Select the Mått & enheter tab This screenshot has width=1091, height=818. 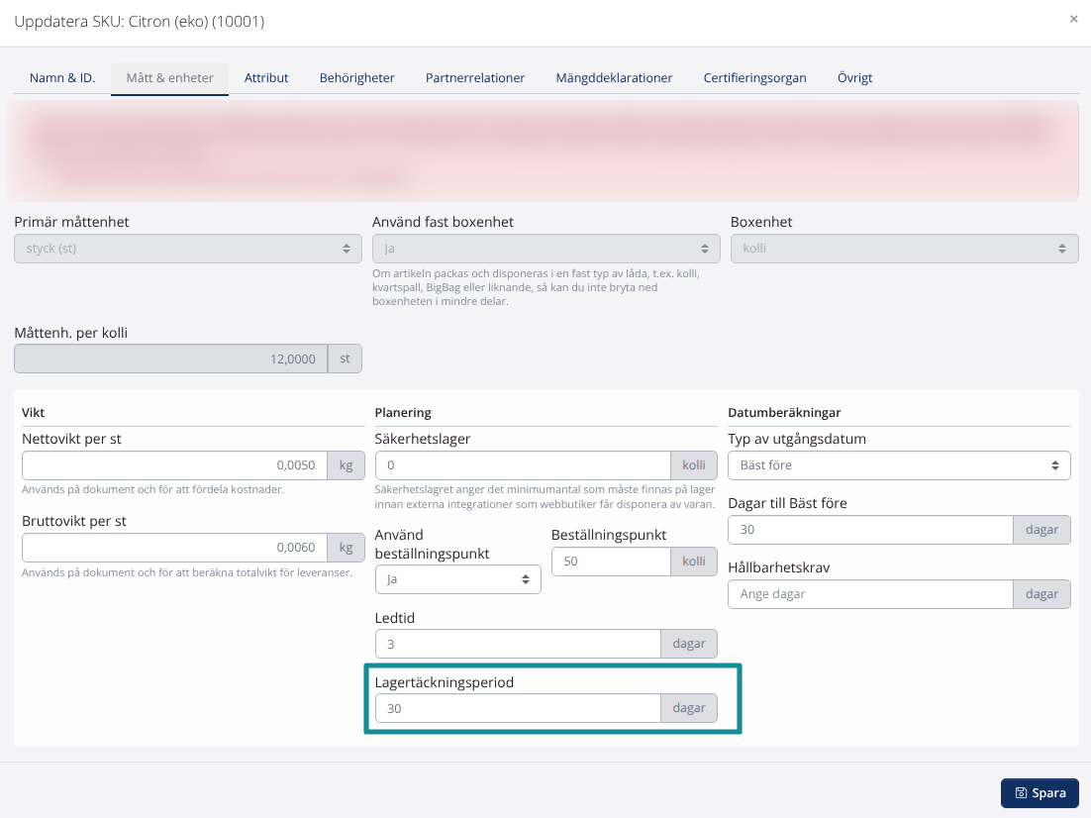169,76
